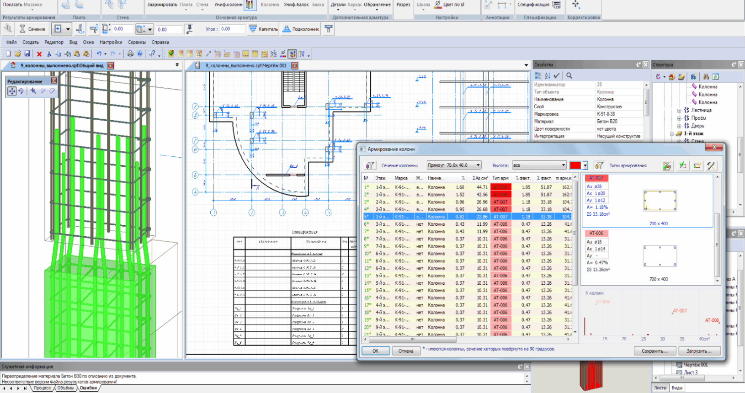The height and width of the screenshot is (393, 745).
Task: Click the Подколонник tool icon
Action: (287, 29)
